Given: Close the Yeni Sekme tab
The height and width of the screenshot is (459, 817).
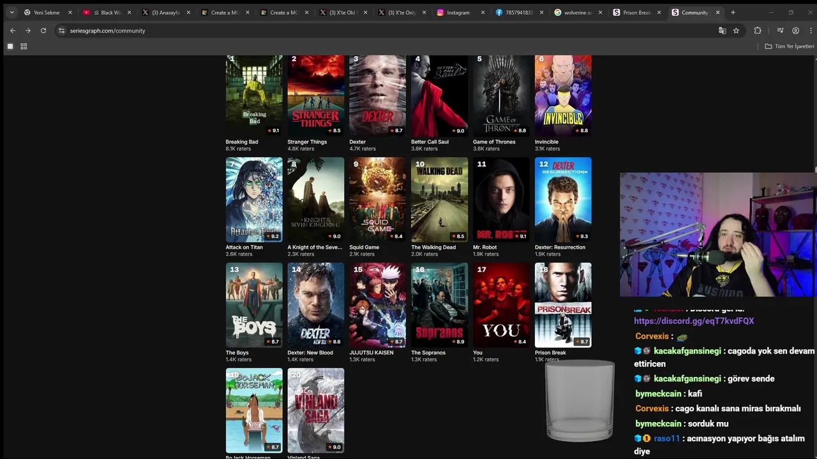Looking at the screenshot, I should tap(70, 12).
